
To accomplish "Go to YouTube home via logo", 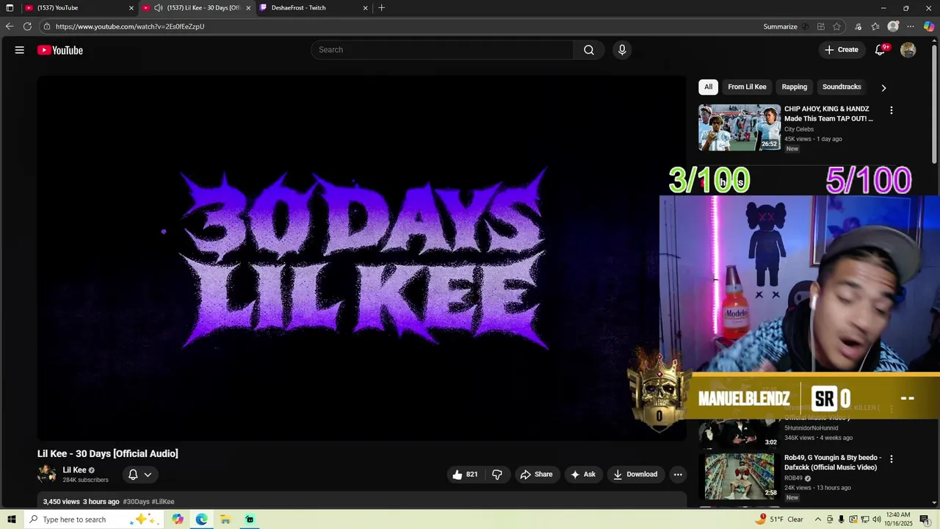I will pyautogui.click(x=60, y=50).
